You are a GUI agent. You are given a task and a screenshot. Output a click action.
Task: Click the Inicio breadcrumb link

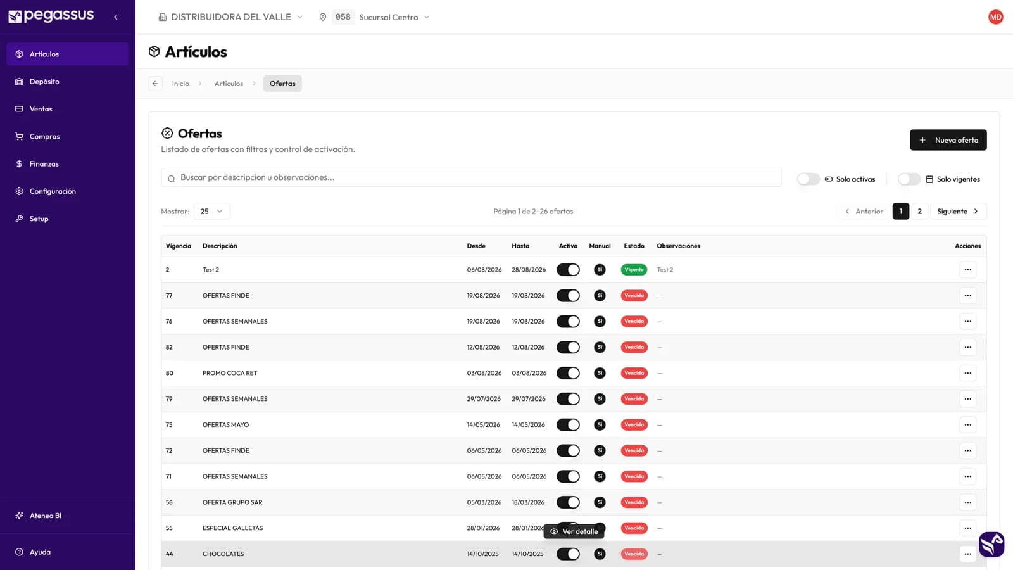click(180, 84)
